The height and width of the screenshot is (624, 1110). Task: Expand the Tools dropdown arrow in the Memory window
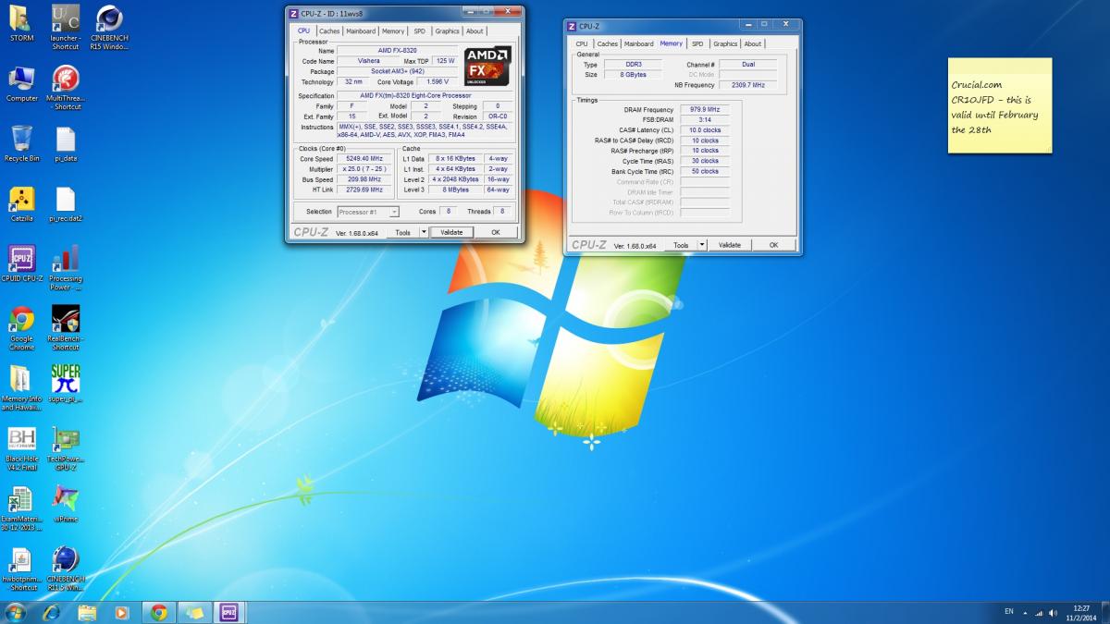coord(702,245)
